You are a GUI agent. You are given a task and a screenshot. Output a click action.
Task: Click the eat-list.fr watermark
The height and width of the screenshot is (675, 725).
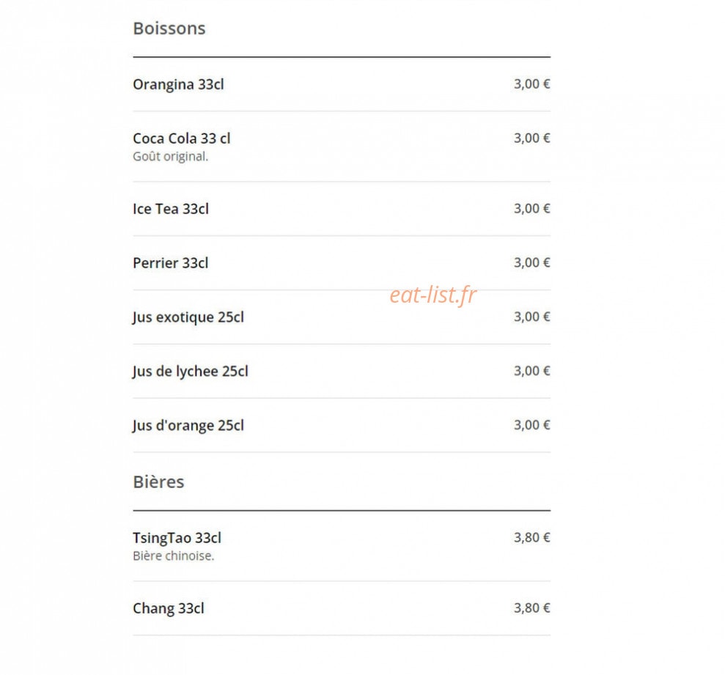pos(433,295)
